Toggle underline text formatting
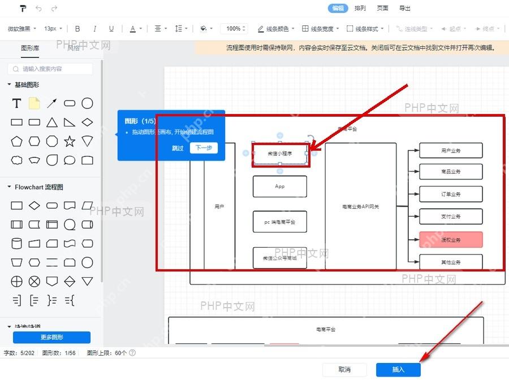 point(111,29)
